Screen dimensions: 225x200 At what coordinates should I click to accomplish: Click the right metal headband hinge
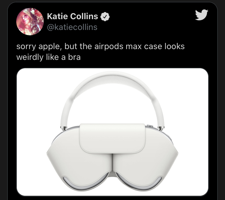161,128
